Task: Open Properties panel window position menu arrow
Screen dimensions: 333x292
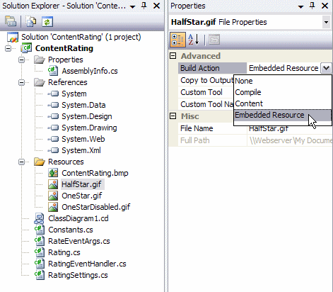Action: (x=301, y=6)
